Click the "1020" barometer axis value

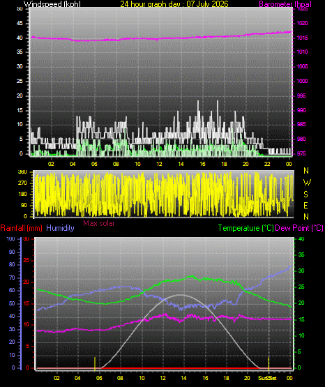point(302,24)
